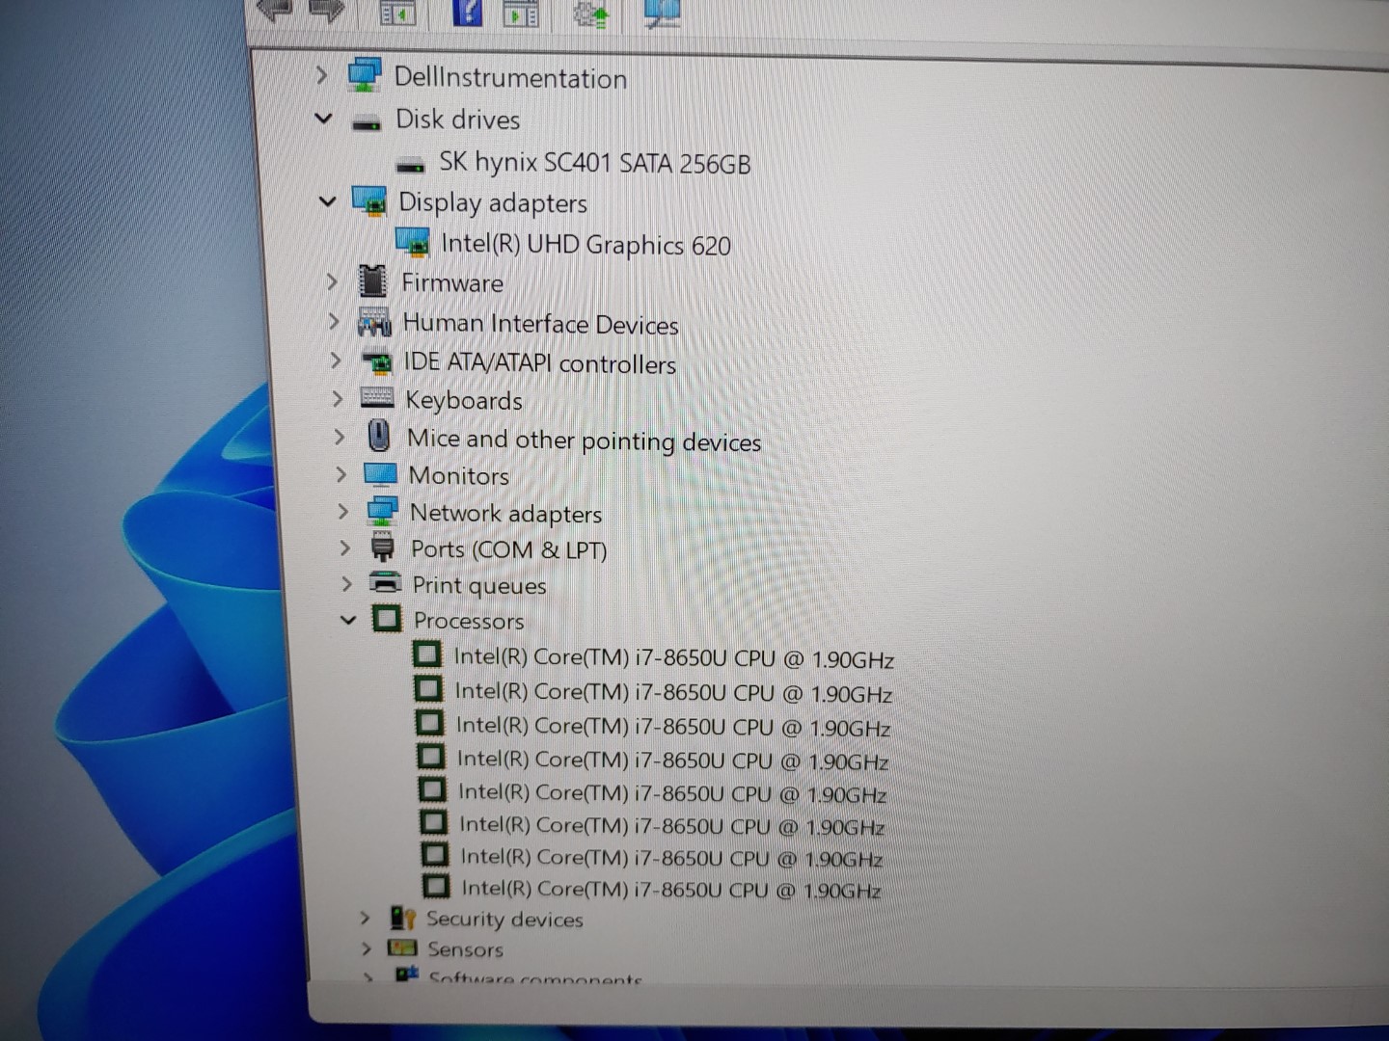Toggle the Show/Hide Console Tree toolbar icon
Viewport: 1389px width, 1041px height.
pos(397,13)
